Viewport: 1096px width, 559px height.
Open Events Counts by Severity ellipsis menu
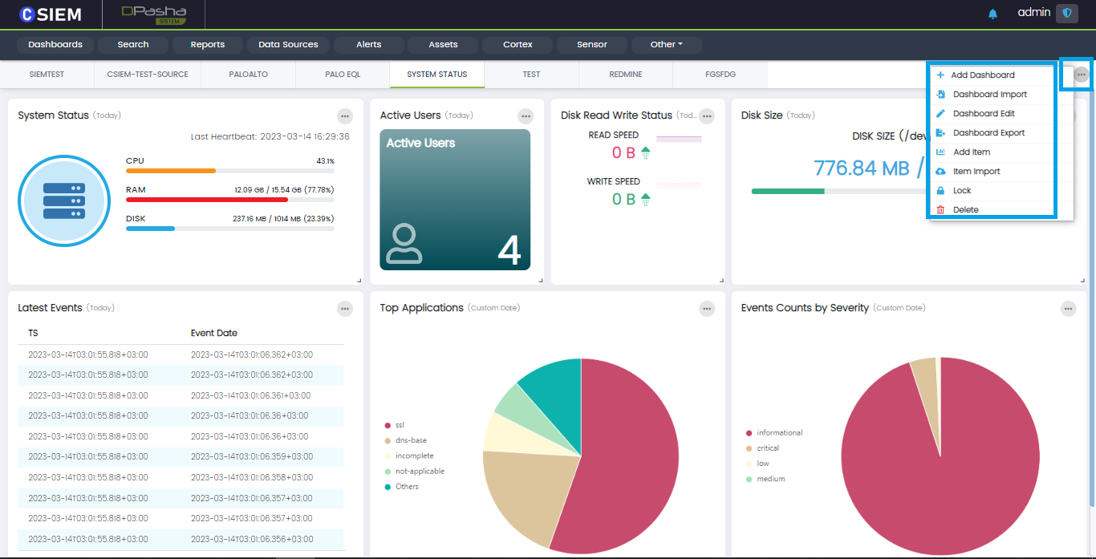point(1067,308)
